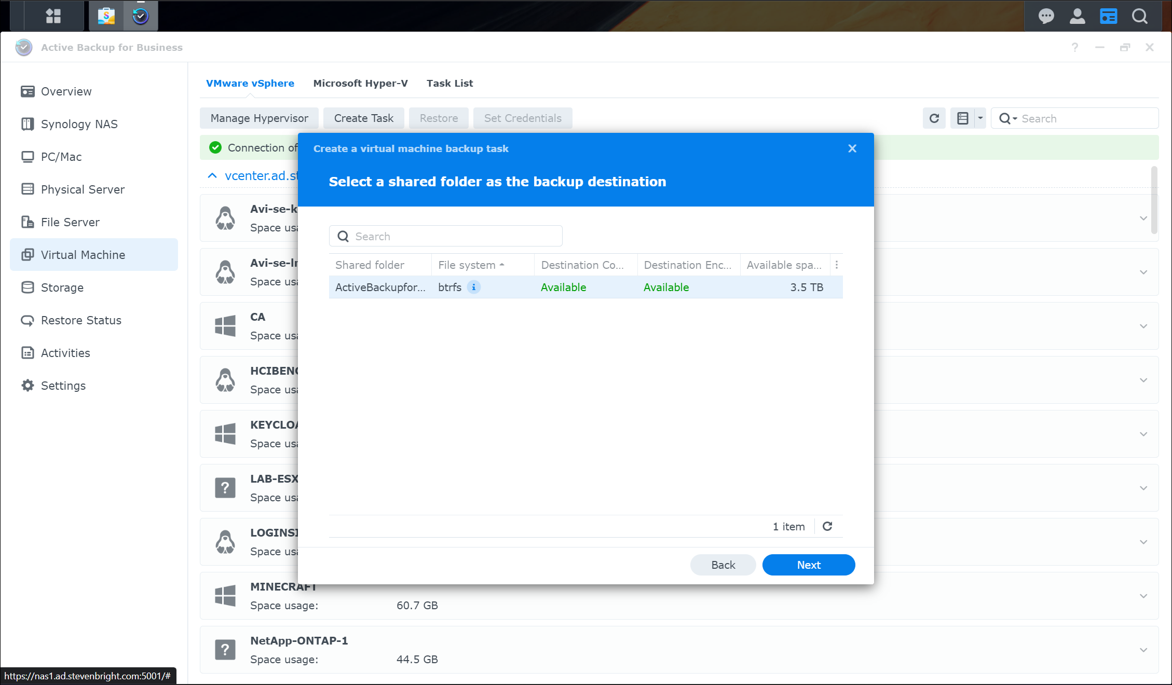Click the DSM global search magnifier icon
The image size is (1172, 685).
pyautogui.click(x=1140, y=16)
